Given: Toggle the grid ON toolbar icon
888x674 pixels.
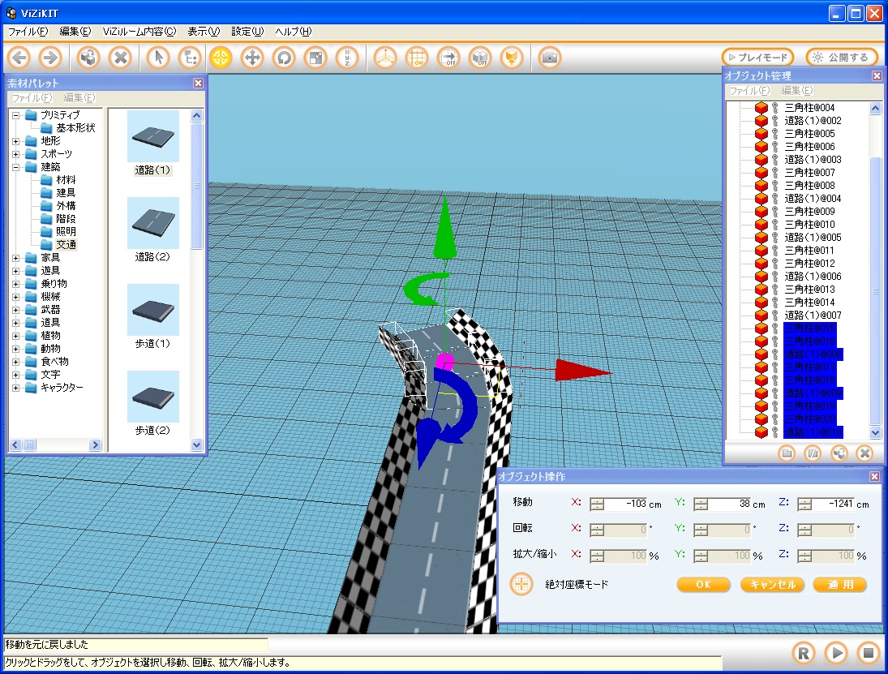Looking at the screenshot, I should coord(417,58).
